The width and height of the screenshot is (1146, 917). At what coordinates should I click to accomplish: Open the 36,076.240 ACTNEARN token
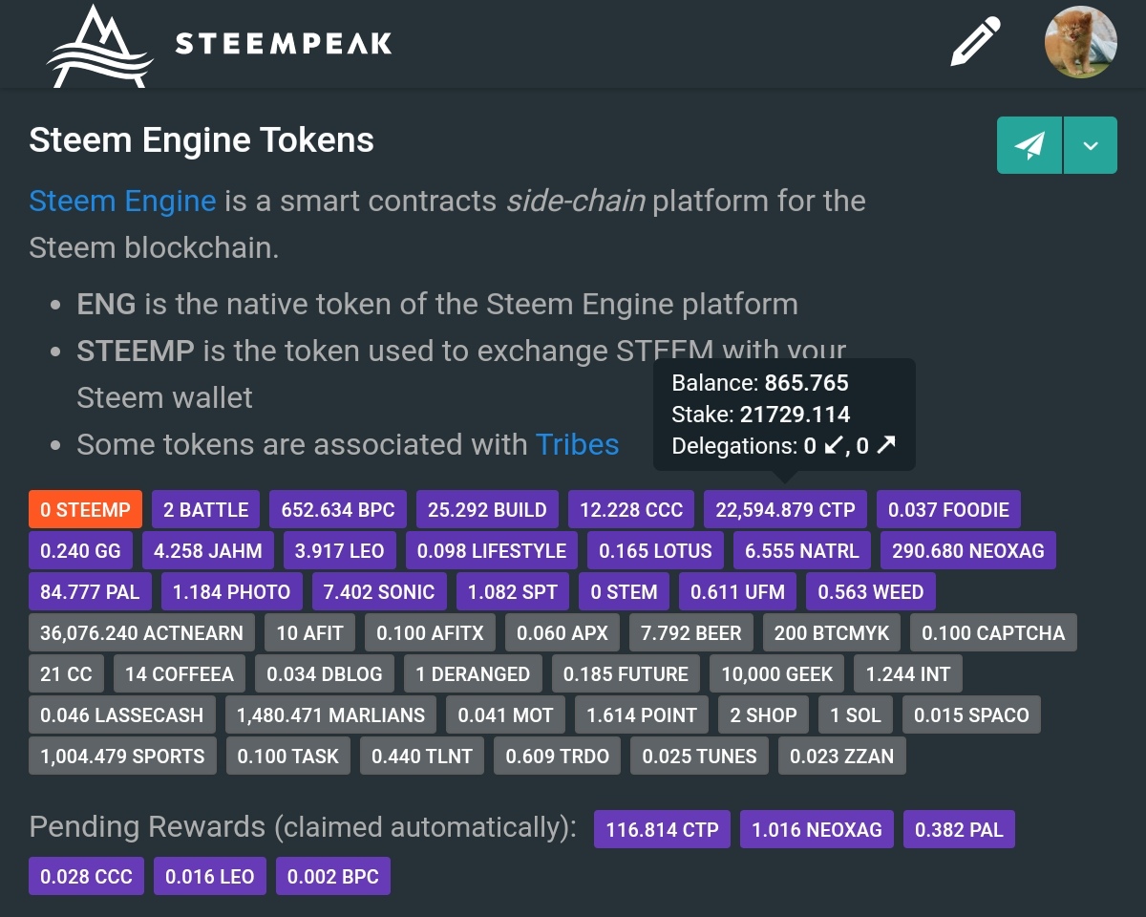point(141,632)
